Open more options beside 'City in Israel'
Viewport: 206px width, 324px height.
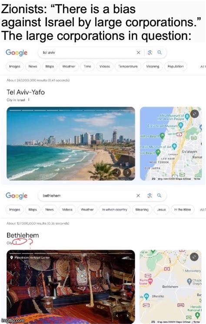(29, 100)
